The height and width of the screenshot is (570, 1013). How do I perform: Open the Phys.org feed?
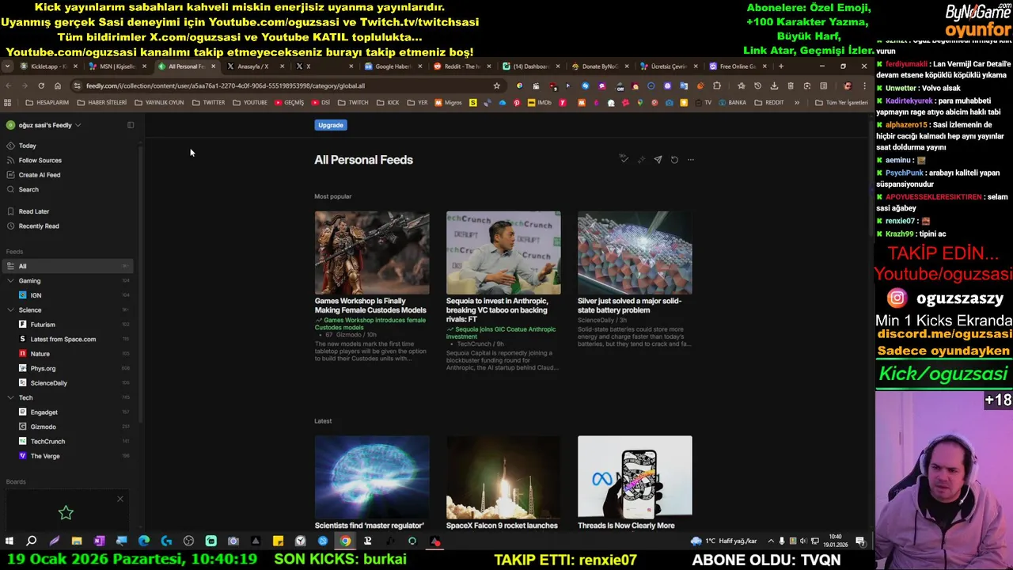(x=43, y=368)
